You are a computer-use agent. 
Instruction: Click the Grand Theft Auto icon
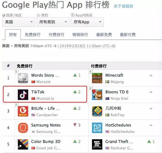pyautogui.click(x=97, y=144)
